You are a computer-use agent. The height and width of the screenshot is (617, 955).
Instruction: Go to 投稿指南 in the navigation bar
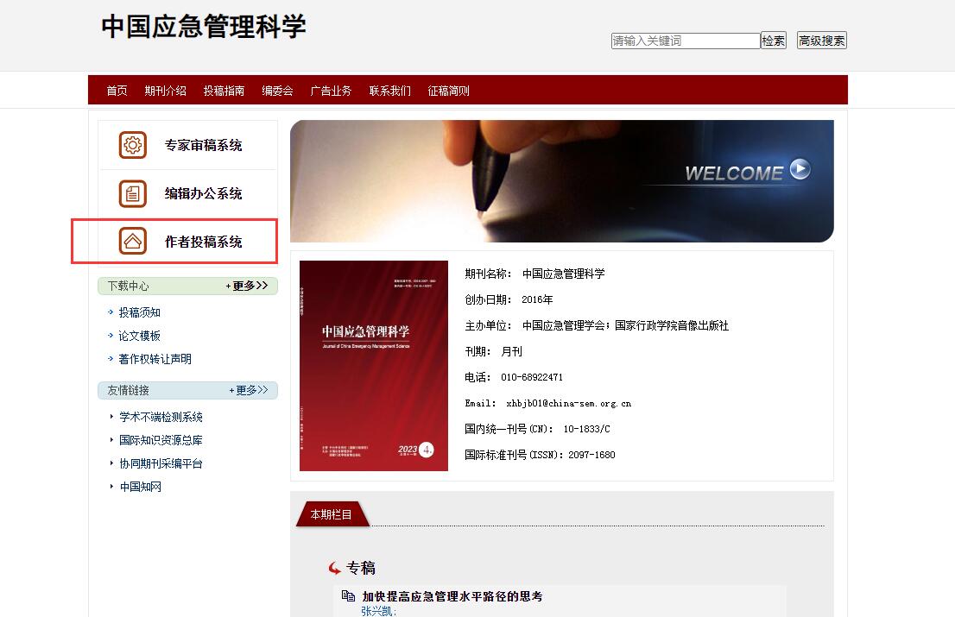pos(224,91)
